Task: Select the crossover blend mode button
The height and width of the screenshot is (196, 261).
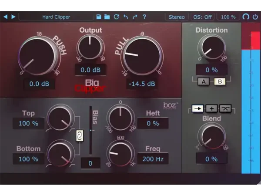Action: tap(225, 109)
